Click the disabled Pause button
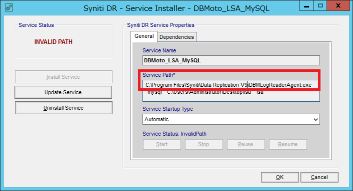This screenshot has width=353, height=191. (246, 144)
